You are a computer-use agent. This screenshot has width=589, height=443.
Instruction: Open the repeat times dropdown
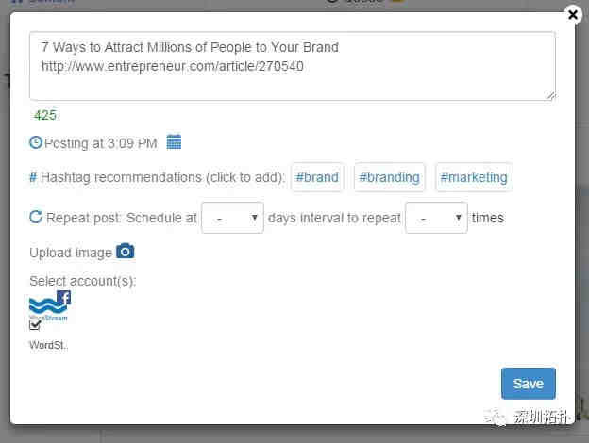click(436, 218)
